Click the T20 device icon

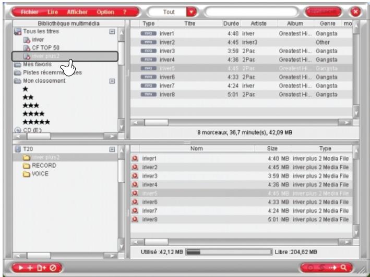point(18,149)
